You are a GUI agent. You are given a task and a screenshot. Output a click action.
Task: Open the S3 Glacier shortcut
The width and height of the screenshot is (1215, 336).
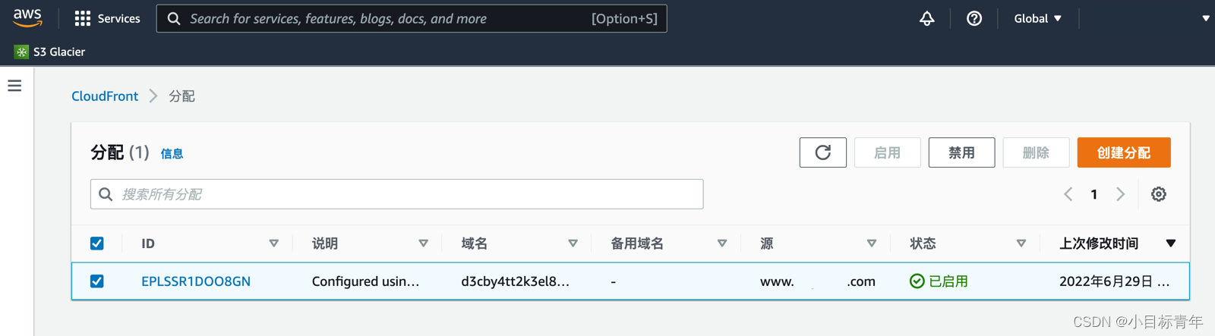[x=50, y=52]
